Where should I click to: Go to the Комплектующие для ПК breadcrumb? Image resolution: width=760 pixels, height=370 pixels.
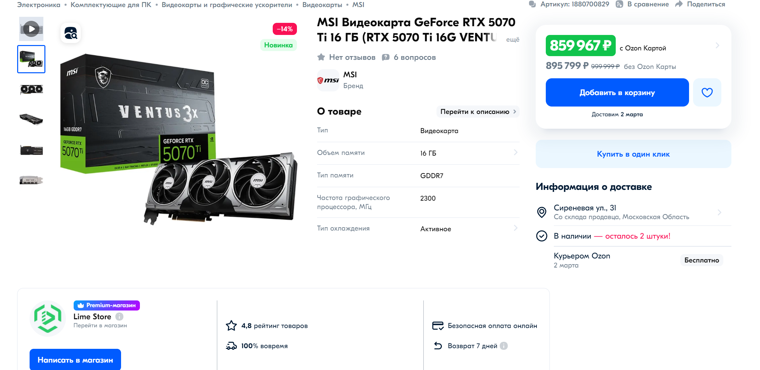click(111, 5)
